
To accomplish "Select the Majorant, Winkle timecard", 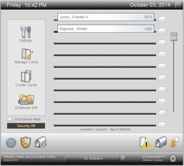I will point(106,29).
